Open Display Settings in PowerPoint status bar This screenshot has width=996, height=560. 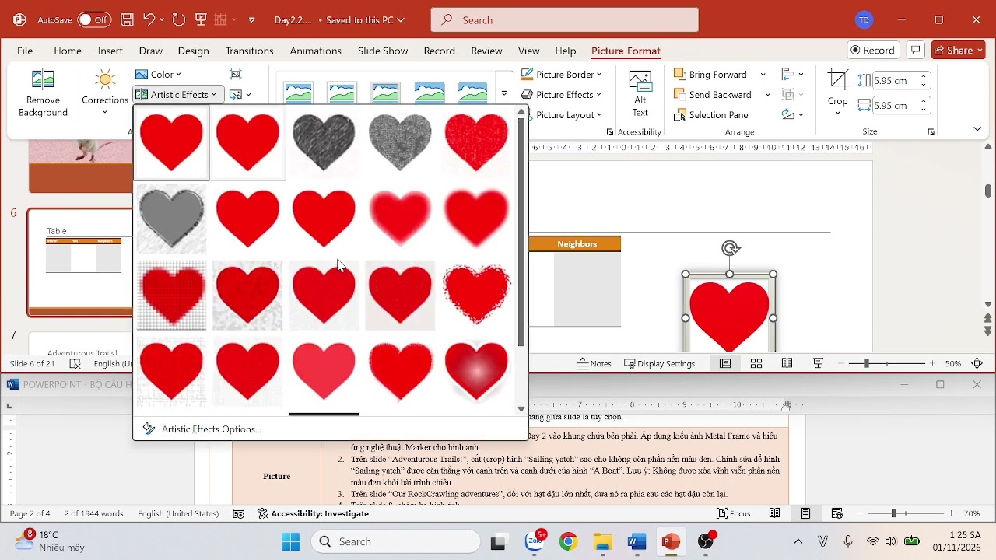pos(660,363)
